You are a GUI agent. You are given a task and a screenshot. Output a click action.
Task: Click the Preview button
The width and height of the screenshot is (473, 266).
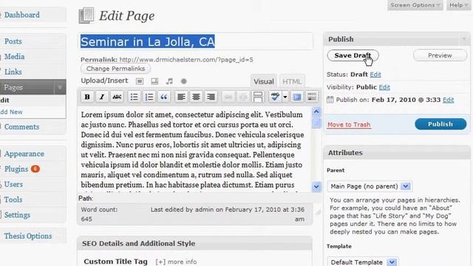pyautogui.click(x=440, y=55)
